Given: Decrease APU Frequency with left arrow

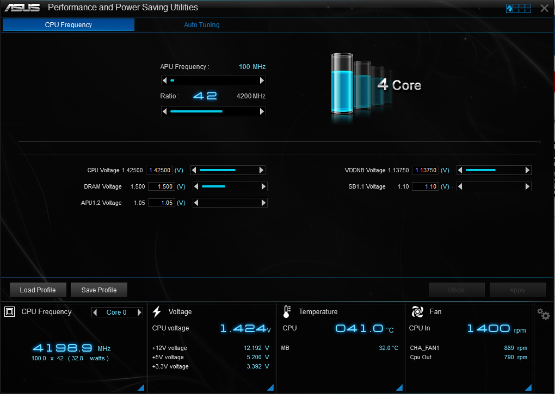Looking at the screenshot, I should [164, 80].
